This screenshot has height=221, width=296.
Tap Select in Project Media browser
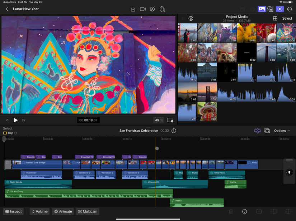(x=287, y=19)
